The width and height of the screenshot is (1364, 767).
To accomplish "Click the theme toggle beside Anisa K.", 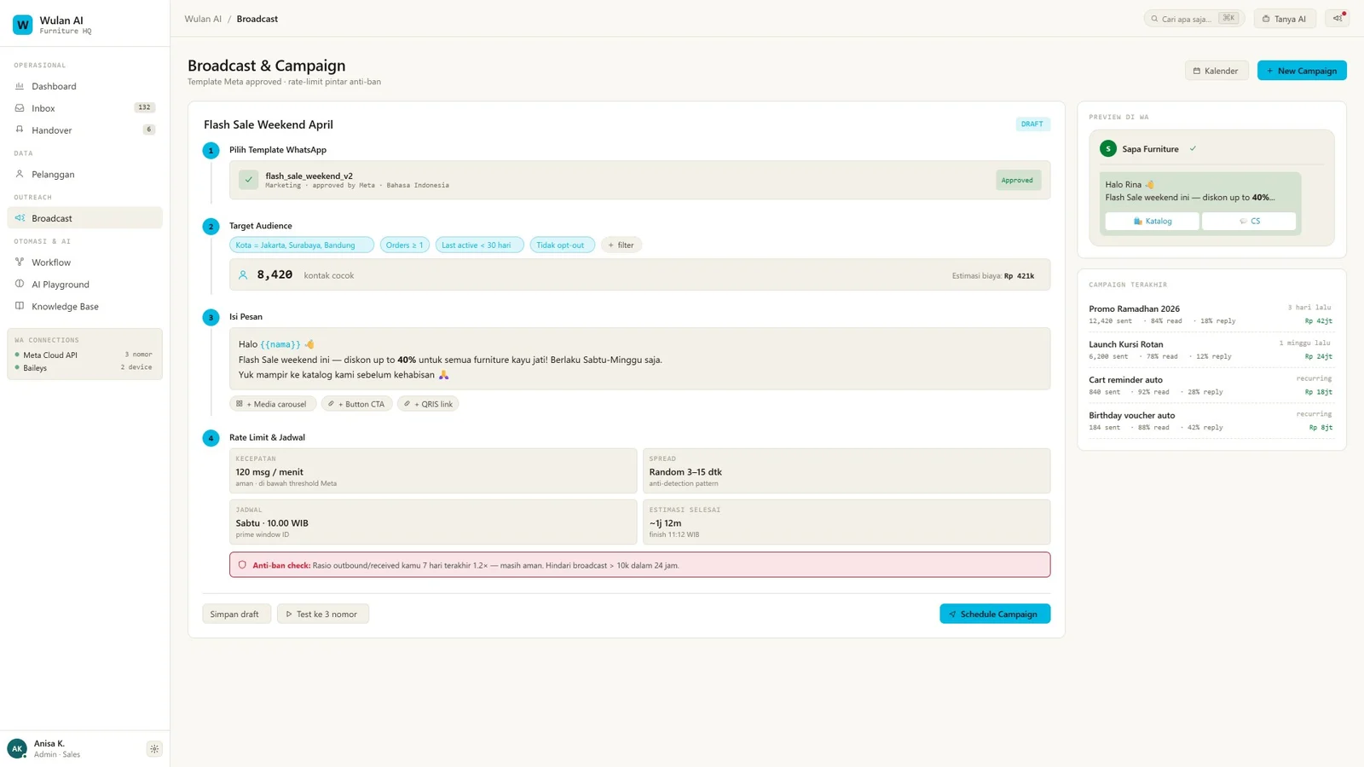I will click(x=153, y=748).
